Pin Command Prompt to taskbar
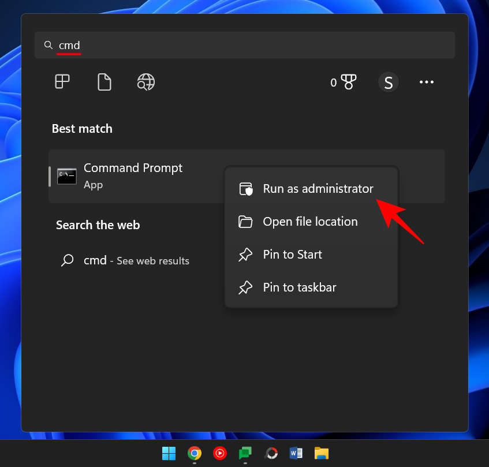489x467 pixels. (298, 287)
